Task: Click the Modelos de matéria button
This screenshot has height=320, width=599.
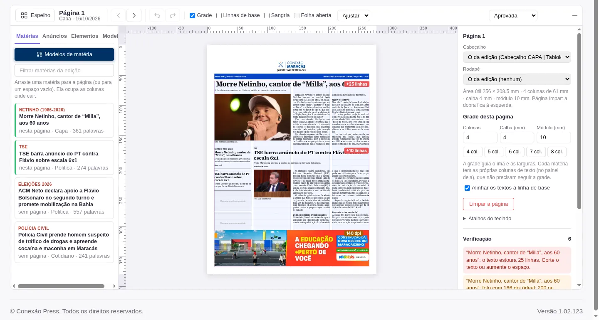Action: (64, 54)
